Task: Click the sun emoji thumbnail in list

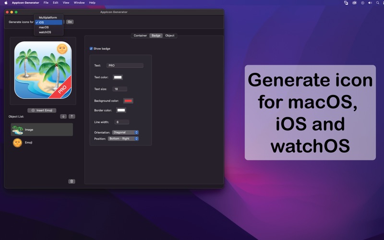Action: point(17,143)
